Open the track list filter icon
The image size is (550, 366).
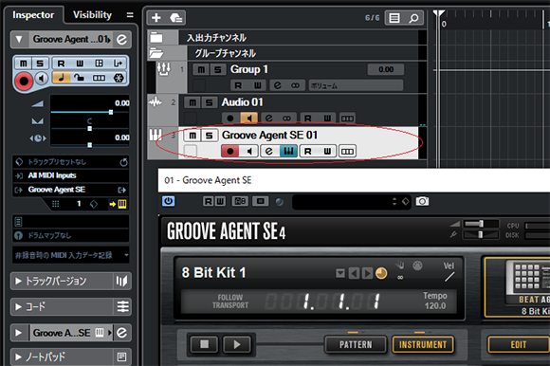[x=394, y=18]
